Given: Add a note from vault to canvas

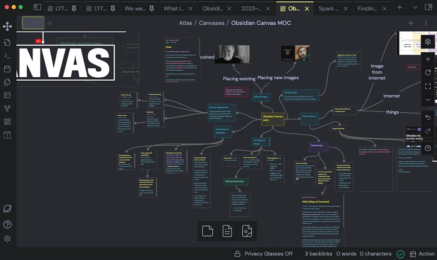Looking at the screenshot, I should coord(227,231).
